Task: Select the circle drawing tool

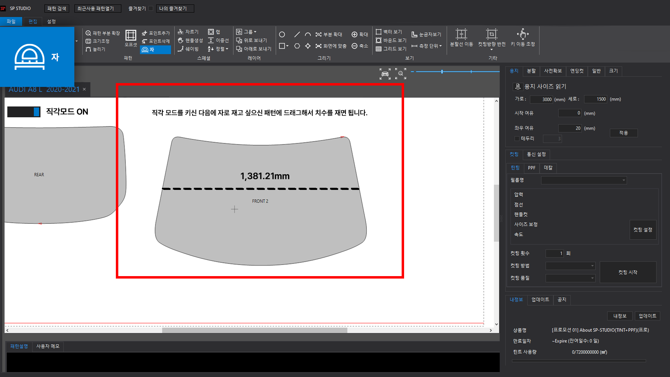Action: click(282, 35)
